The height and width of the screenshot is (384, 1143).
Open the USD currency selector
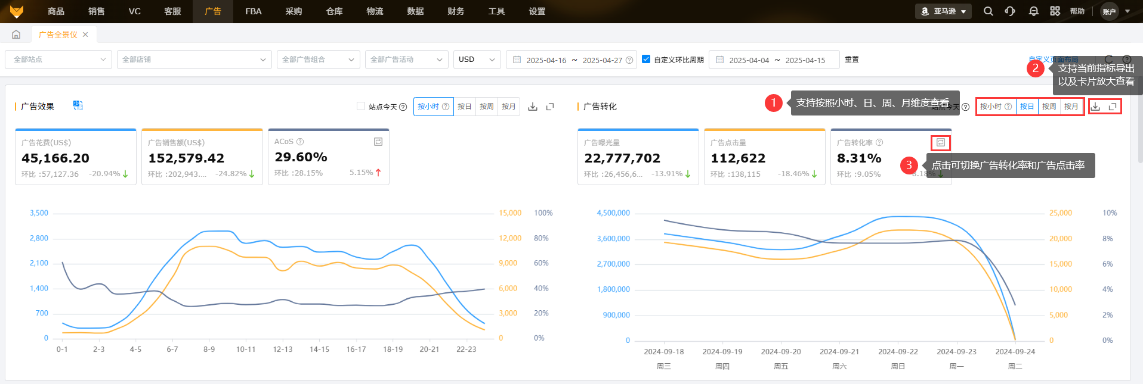[477, 60]
